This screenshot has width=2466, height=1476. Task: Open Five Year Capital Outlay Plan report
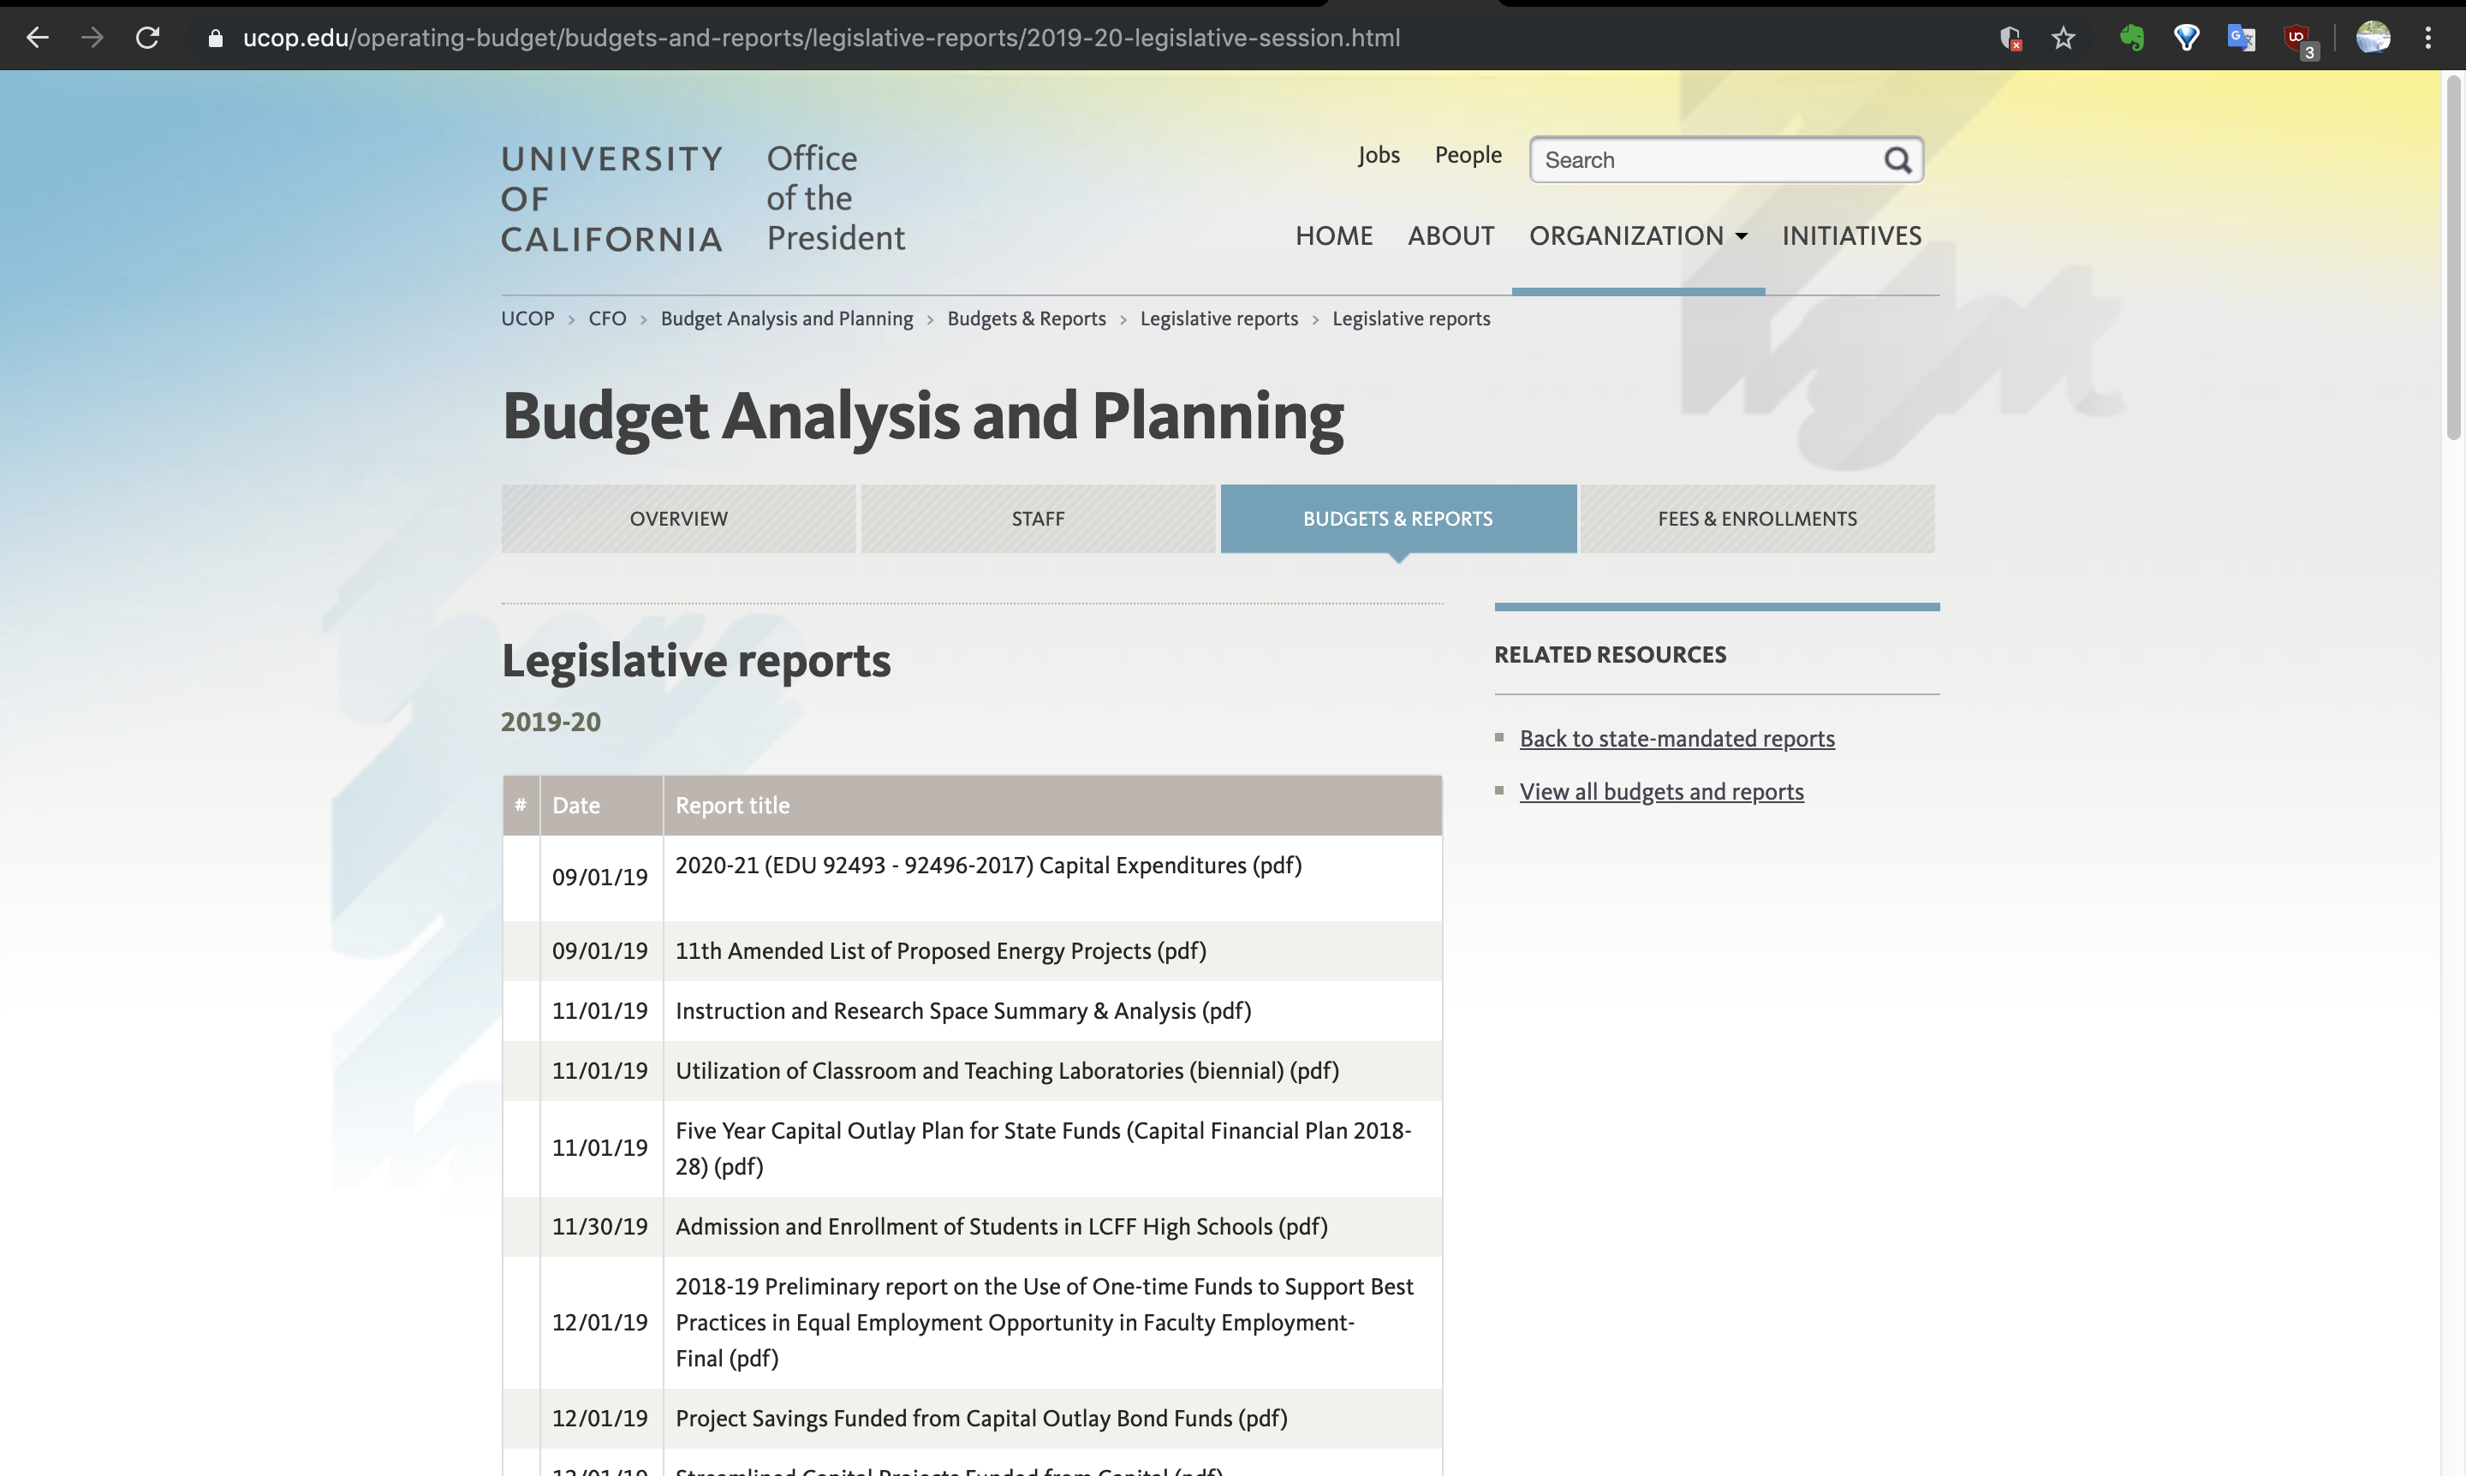pos(1043,1148)
